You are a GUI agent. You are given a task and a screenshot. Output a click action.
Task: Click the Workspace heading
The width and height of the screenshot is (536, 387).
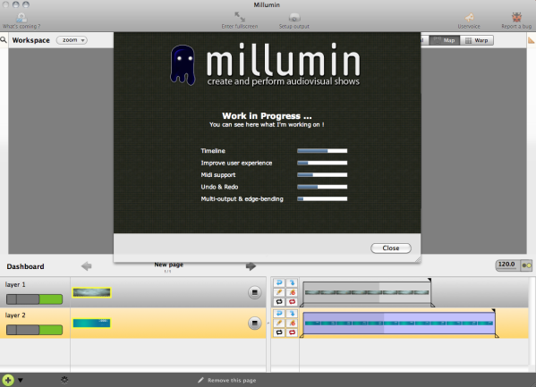31,40
